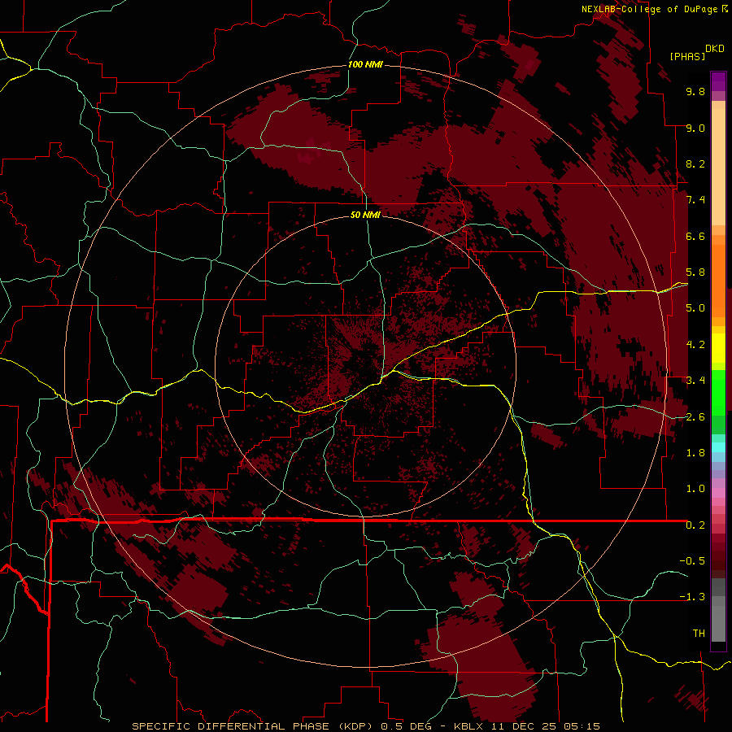Click the 1.8 legend value

[695, 453]
